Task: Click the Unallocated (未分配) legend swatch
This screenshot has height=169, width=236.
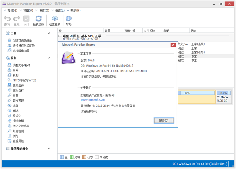Action: pos(97,157)
